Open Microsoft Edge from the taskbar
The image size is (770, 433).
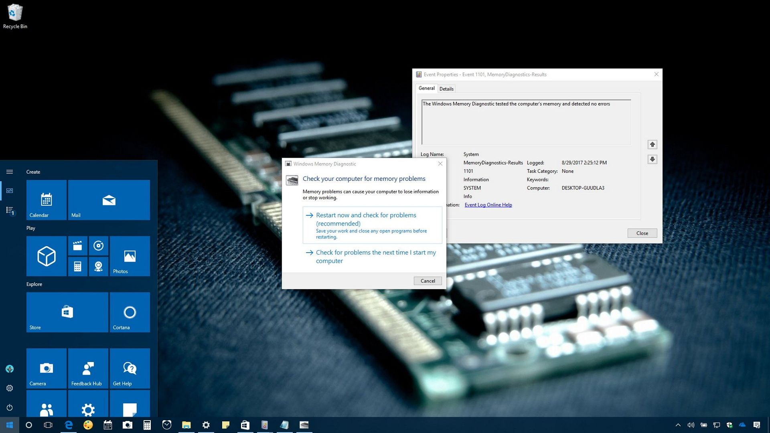68,425
